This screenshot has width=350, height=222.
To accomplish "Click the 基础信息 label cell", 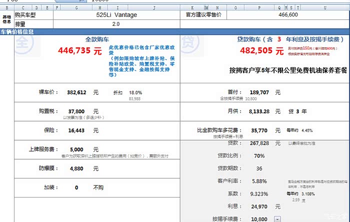I will 6,19.
